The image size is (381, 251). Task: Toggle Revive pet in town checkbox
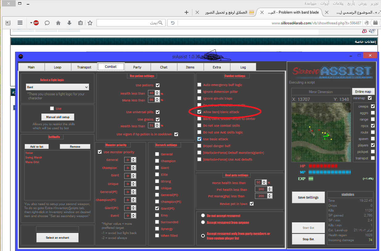[252, 204]
